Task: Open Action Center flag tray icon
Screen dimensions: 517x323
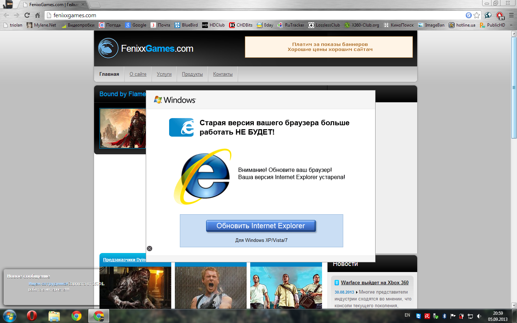Action: (453, 316)
